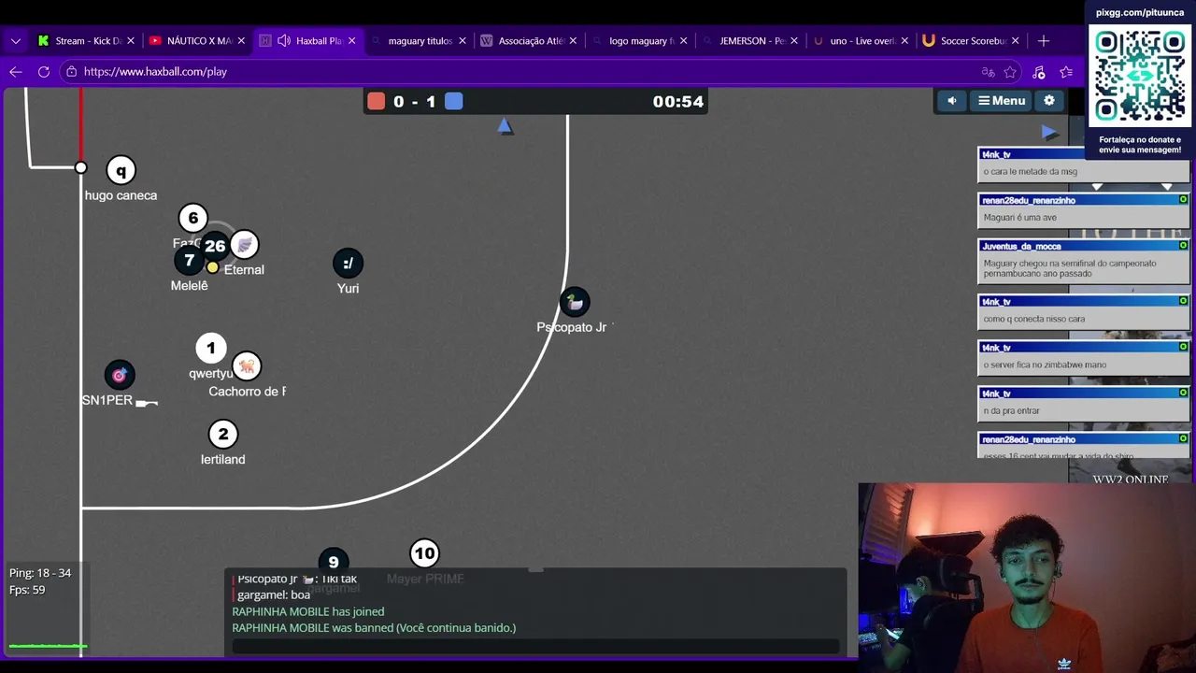This screenshot has width=1196, height=673.
Task: Open the media control icon in toolbar
Action: click(1039, 72)
